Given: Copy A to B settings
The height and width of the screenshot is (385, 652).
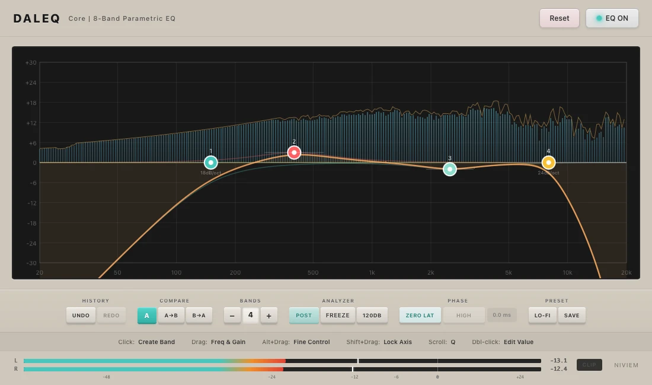Looking at the screenshot, I should 171,316.
